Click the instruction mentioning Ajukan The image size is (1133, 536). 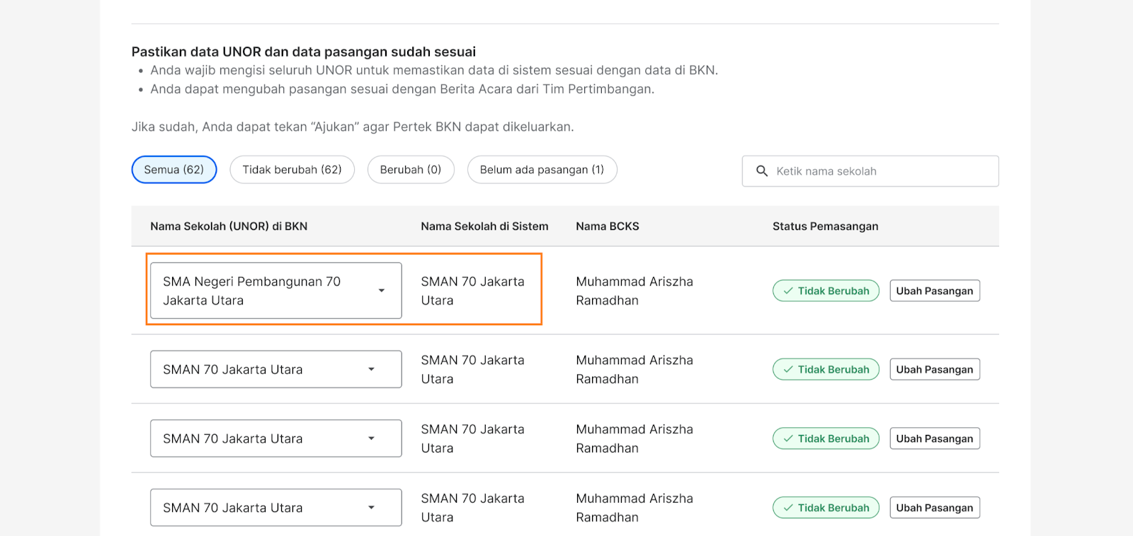click(x=353, y=127)
